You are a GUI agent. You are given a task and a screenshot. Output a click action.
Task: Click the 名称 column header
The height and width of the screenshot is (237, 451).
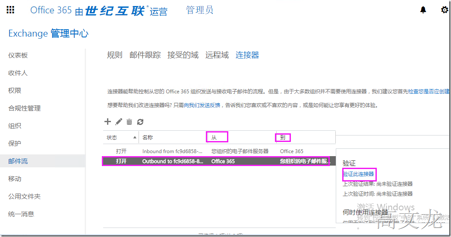click(148, 137)
